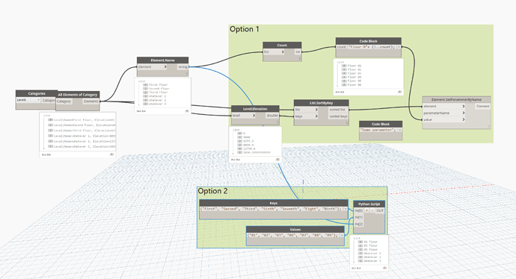Click the keys input chevron on List.SortByKey
Viewport: 516px width, 279px height.
316,116
